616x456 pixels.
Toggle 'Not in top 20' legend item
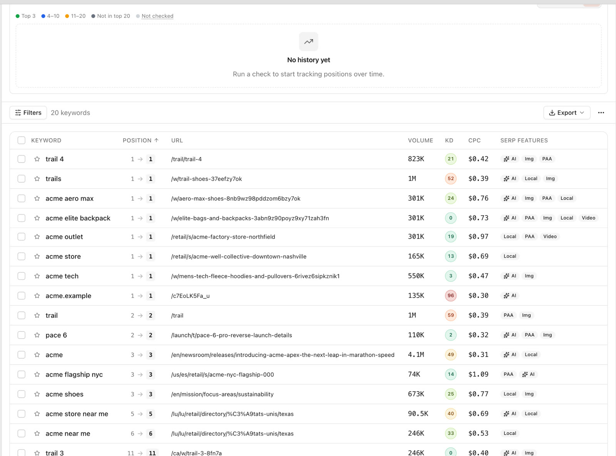pyautogui.click(x=111, y=16)
